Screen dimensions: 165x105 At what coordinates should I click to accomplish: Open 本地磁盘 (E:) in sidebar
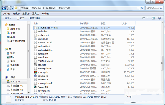15,90
